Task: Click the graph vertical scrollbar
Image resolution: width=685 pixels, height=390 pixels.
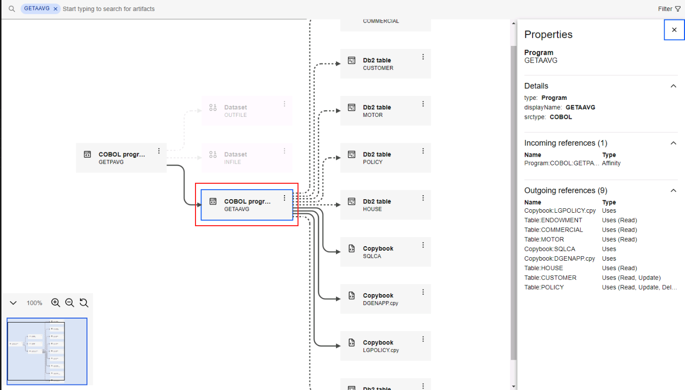Action: coord(513,200)
